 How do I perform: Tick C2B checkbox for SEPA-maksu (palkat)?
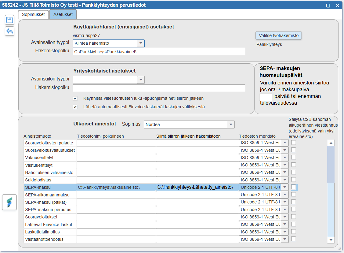(x=294, y=202)
